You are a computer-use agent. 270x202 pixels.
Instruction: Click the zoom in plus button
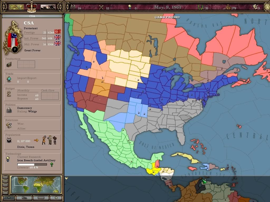pos(56,198)
